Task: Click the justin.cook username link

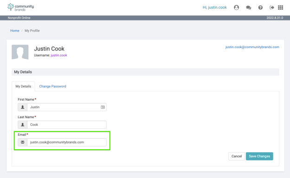Action: click(x=59, y=55)
